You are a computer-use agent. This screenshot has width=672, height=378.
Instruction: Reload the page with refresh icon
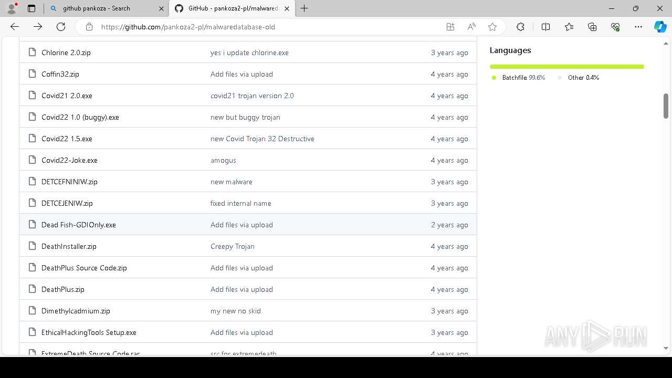(x=61, y=27)
